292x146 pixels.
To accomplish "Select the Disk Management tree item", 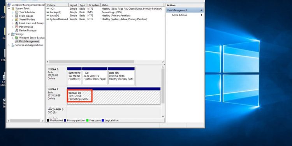I will click(29, 41).
